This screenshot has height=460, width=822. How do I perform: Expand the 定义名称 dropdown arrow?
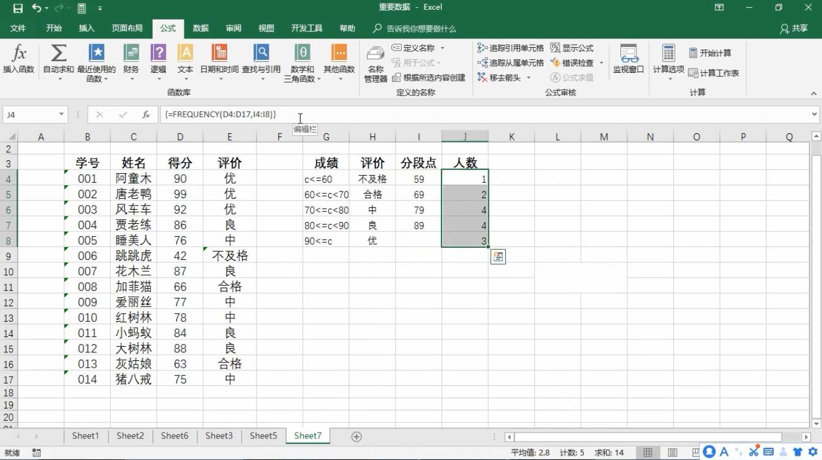pyautogui.click(x=442, y=48)
